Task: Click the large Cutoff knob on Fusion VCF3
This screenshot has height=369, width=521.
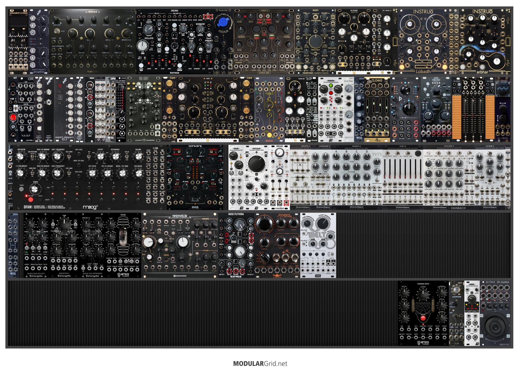Action: [x=423, y=294]
